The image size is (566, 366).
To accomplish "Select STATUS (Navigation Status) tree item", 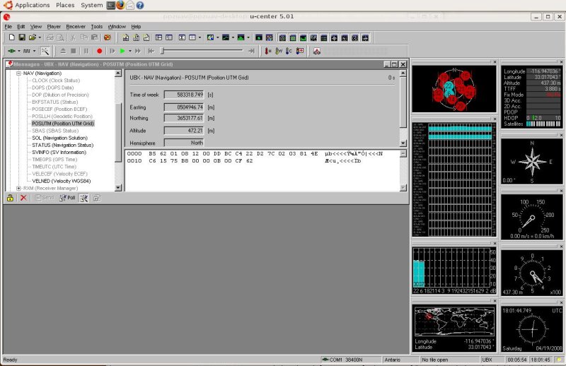I will click(62, 145).
